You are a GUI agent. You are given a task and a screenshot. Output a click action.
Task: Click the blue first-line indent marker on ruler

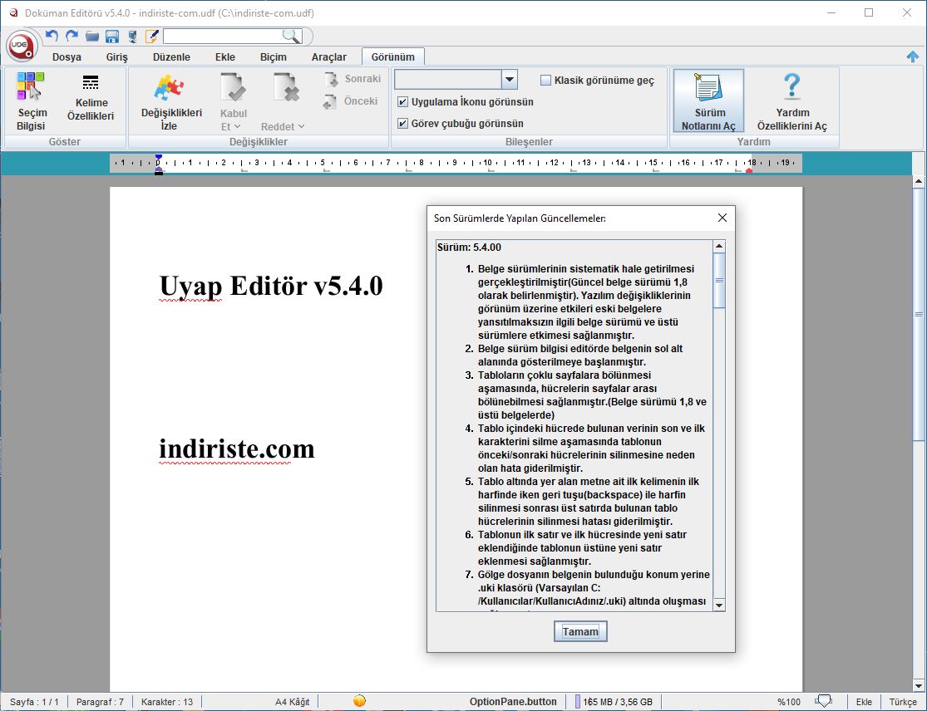(159, 158)
